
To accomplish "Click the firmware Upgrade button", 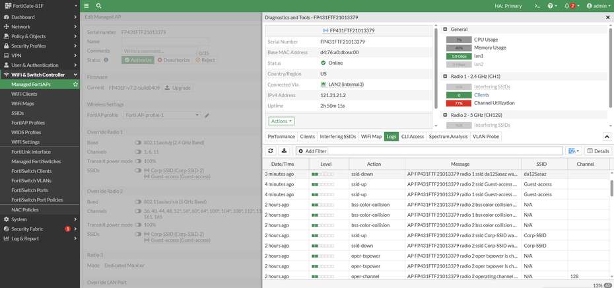I will [178, 88].
